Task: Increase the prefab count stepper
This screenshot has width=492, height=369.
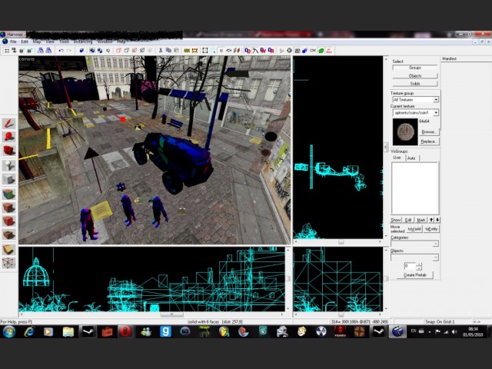Action: point(419,264)
